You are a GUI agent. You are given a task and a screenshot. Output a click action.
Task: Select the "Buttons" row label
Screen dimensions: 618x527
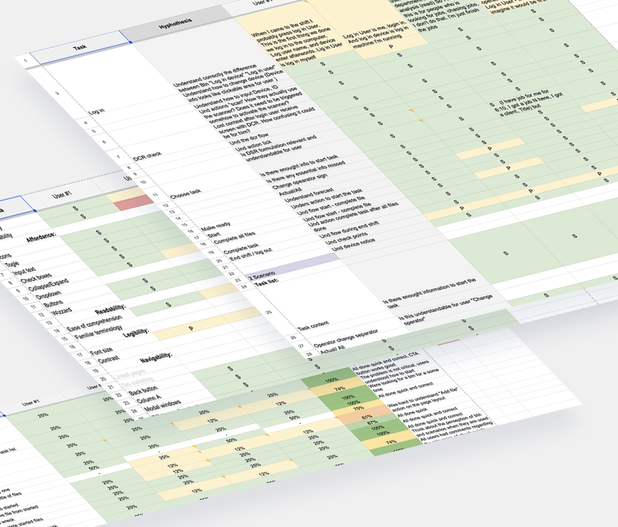pyautogui.click(x=53, y=303)
